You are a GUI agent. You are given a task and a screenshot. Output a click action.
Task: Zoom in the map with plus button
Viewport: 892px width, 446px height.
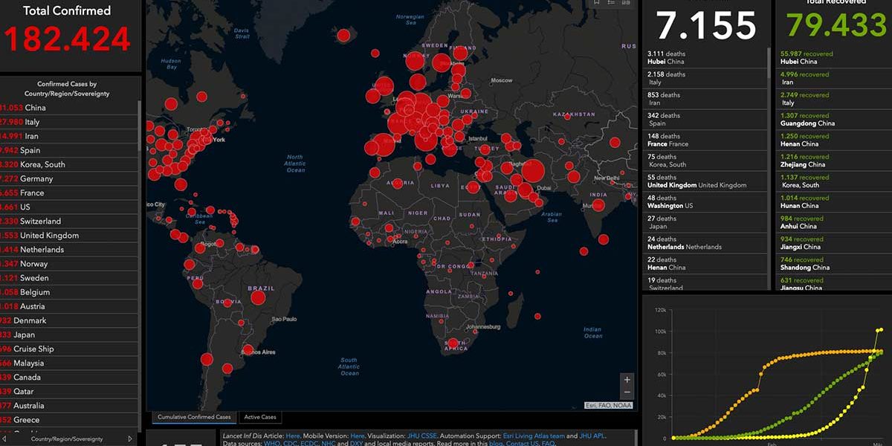pyautogui.click(x=627, y=380)
